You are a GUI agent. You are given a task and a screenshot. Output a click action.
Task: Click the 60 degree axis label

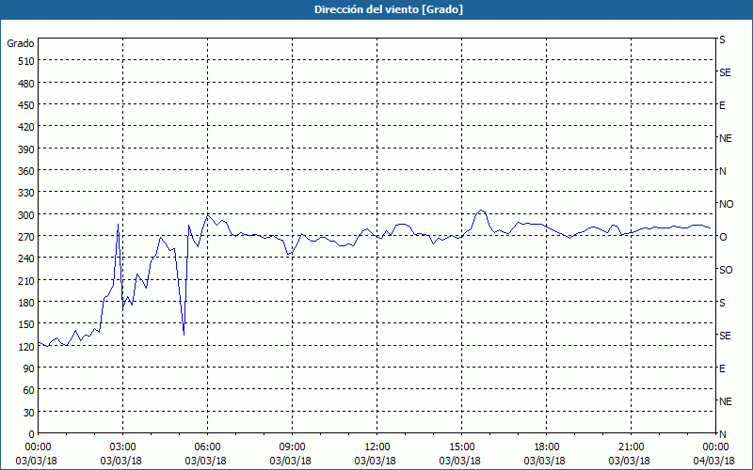[x=29, y=390]
